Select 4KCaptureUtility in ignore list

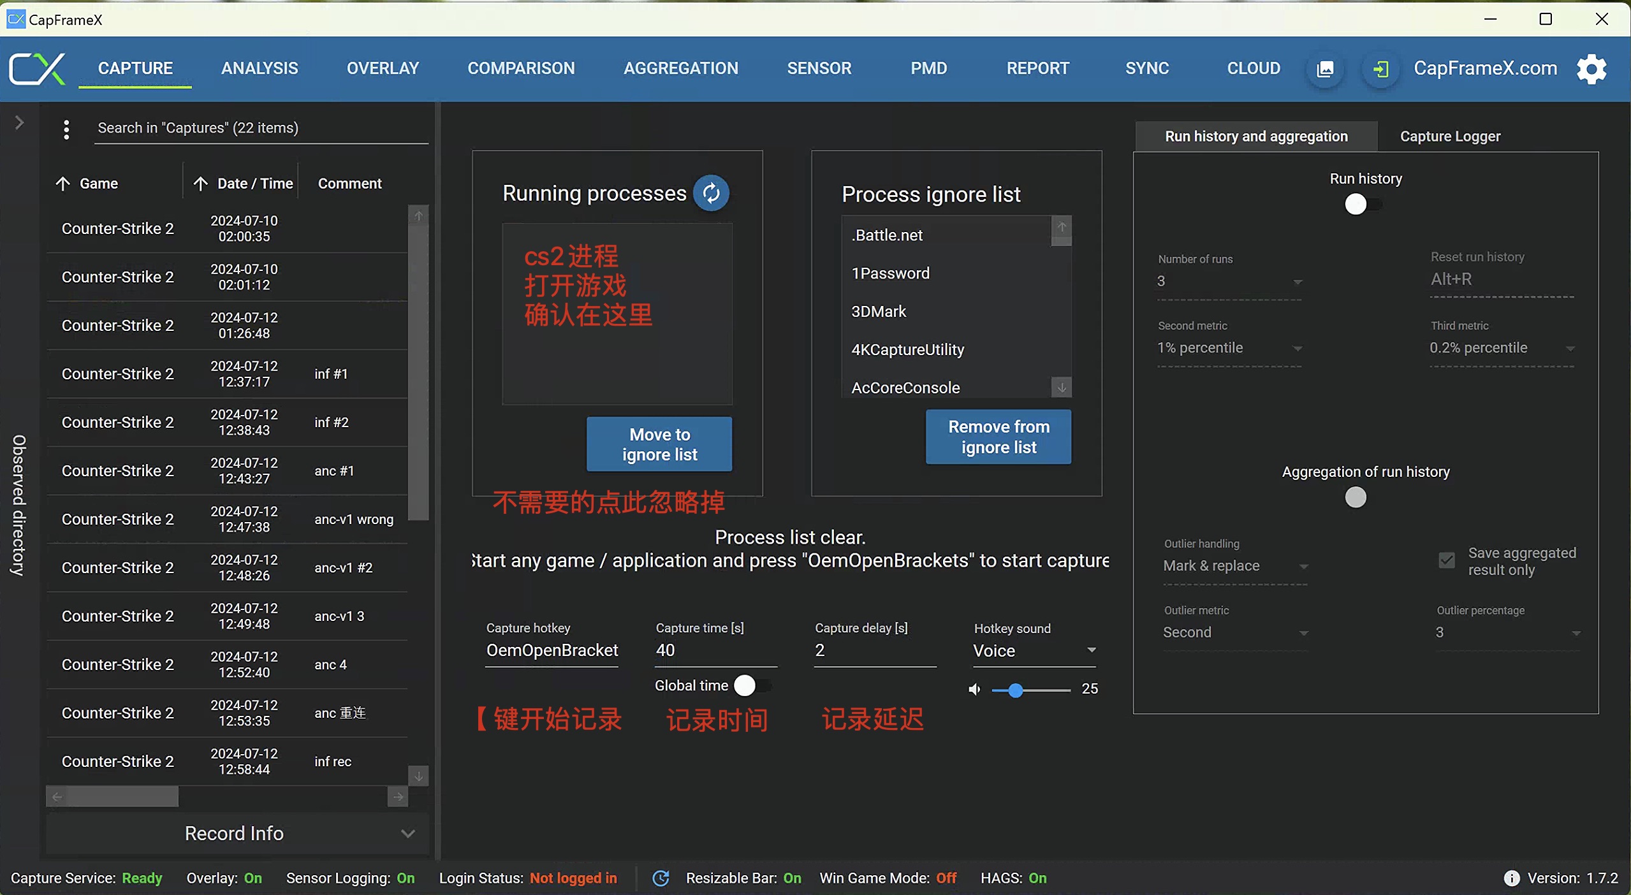(946, 350)
